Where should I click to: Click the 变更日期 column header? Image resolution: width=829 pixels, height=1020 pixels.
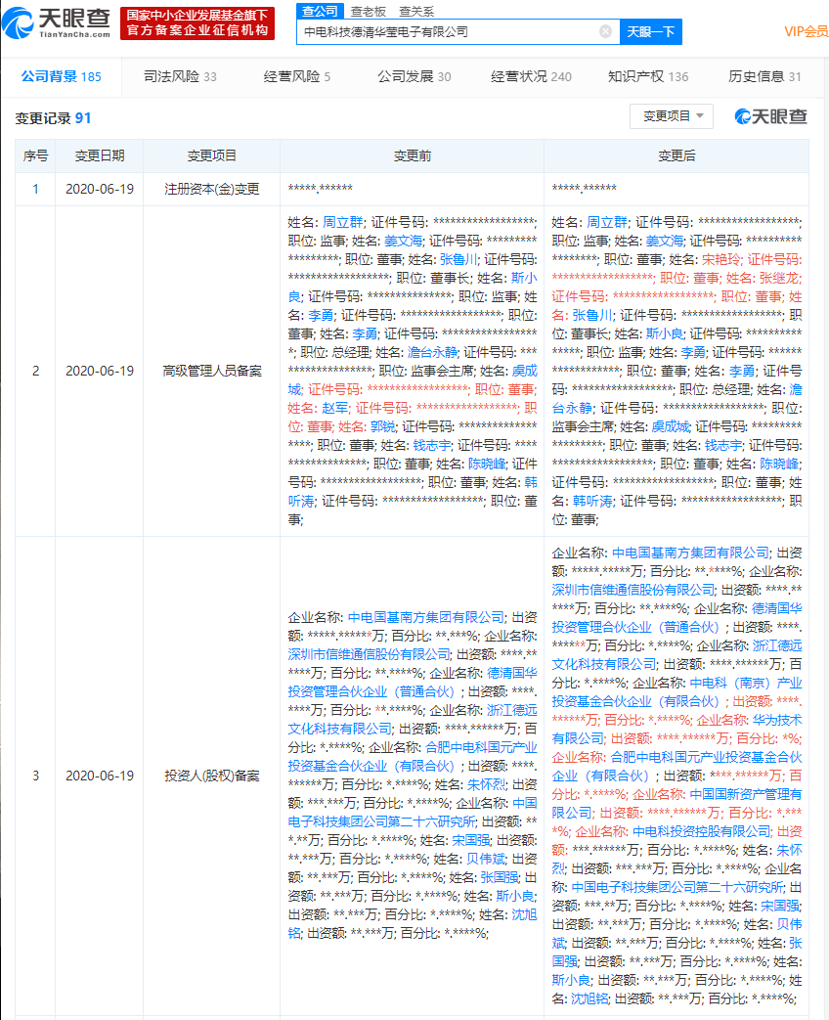[100, 155]
